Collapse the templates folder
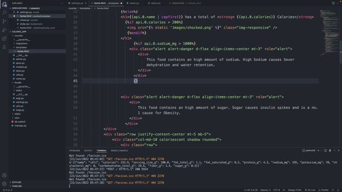The image size is (342, 192). (37, 47)
